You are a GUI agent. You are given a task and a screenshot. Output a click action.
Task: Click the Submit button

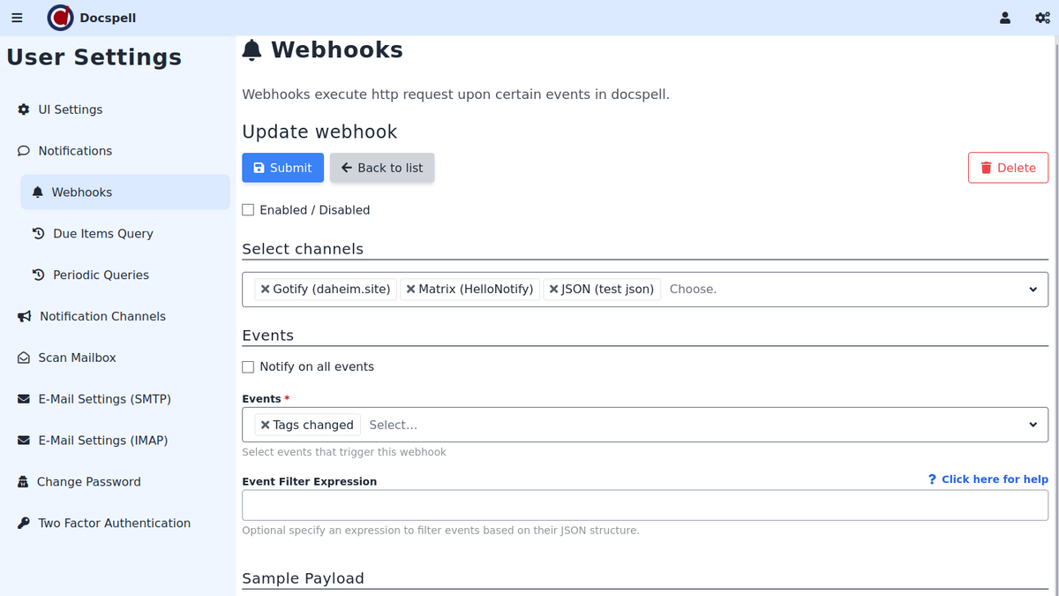tap(282, 168)
